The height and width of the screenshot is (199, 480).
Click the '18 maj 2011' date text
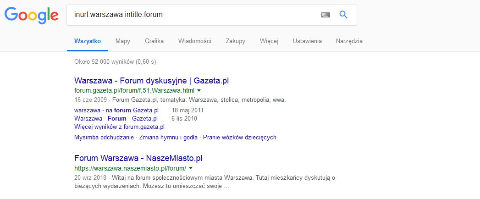pyautogui.click(x=188, y=110)
